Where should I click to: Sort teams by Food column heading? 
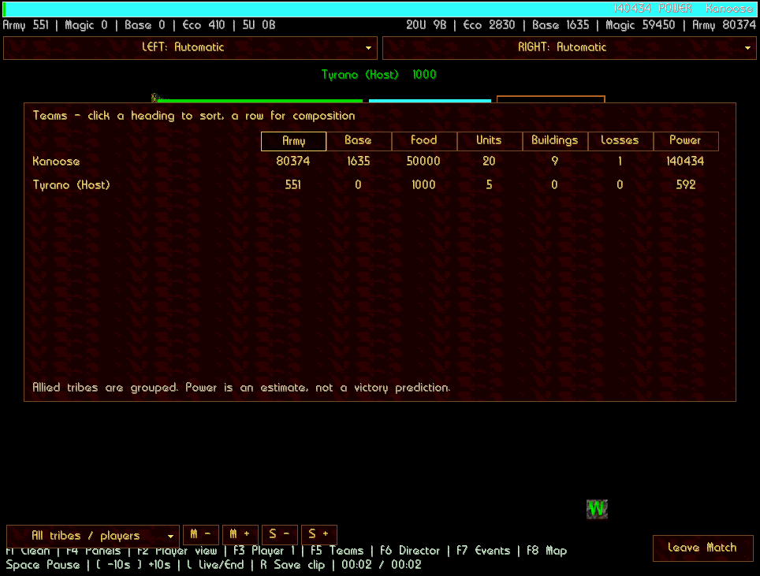click(424, 141)
